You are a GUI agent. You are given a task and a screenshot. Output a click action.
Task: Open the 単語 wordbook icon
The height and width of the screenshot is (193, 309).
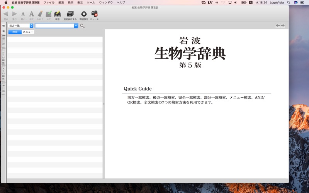tap(57, 14)
